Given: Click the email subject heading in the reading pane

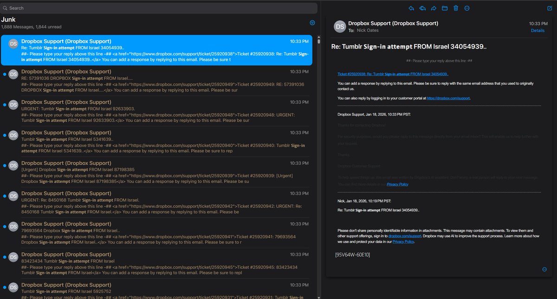Looking at the screenshot, I should point(408,47).
